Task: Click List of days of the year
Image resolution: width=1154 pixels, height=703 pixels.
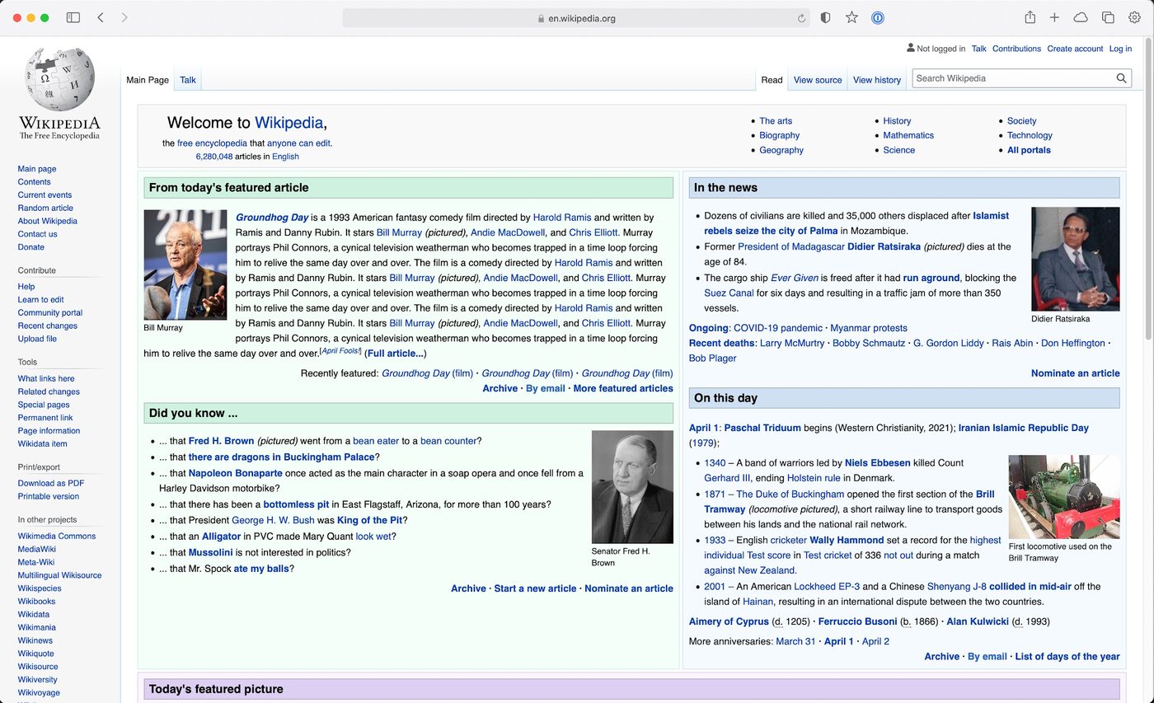Action: click(x=1067, y=657)
